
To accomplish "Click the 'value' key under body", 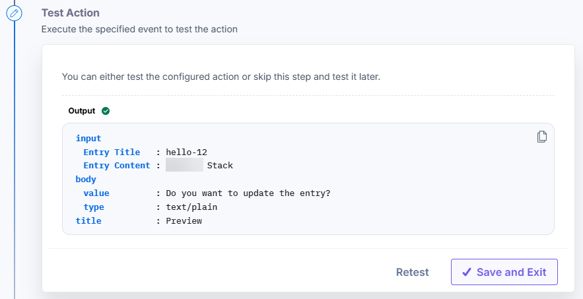I will (x=96, y=193).
